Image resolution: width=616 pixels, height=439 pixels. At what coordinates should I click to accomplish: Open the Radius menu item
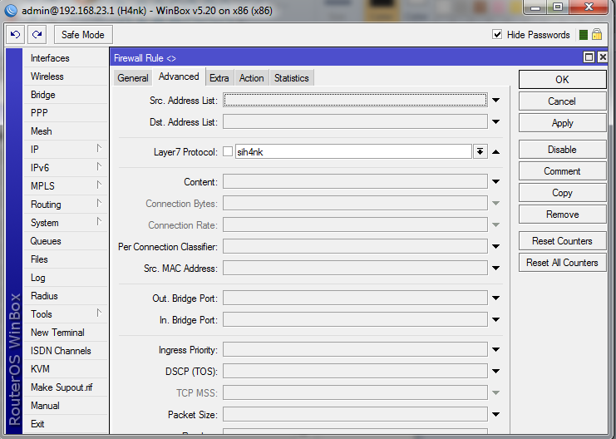[x=65, y=296]
